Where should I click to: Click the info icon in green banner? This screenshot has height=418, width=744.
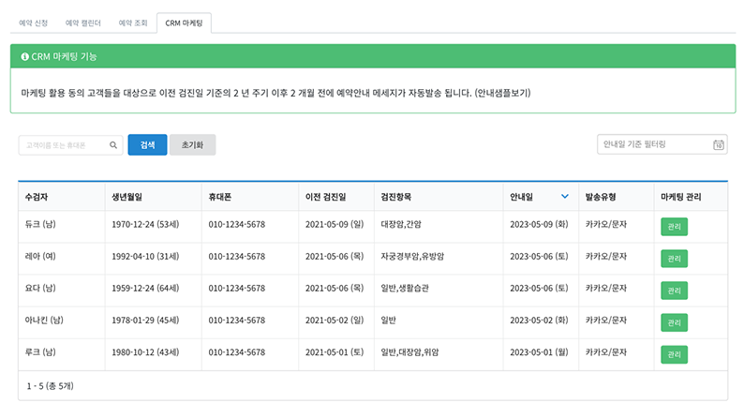tap(24, 57)
